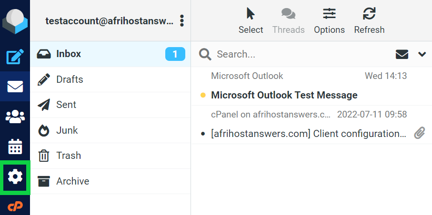The width and height of the screenshot is (432, 215).
Task: Click the Compose new message icon
Action: click(x=15, y=57)
